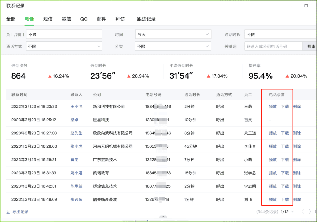Delete the recording for 张小虎's call

(x=297, y=146)
